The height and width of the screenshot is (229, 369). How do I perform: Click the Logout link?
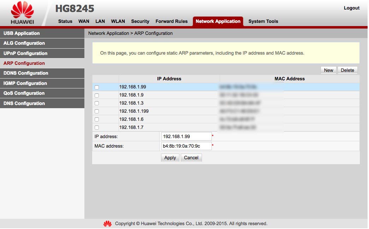pos(352,8)
